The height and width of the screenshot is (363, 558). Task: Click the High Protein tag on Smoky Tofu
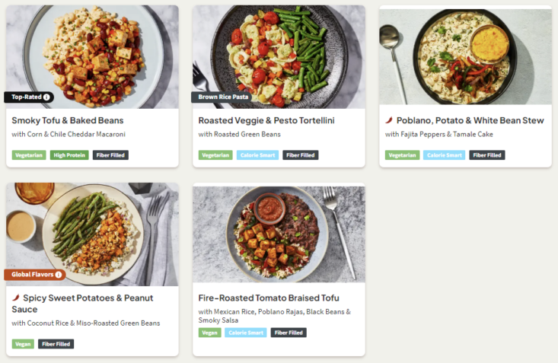69,155
